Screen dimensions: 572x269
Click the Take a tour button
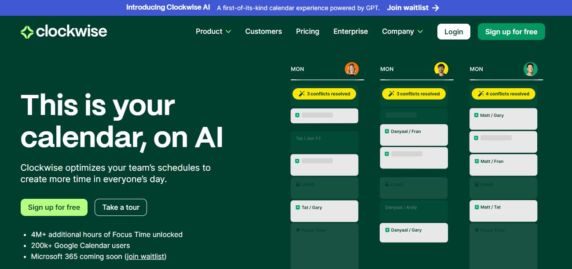click(x=121, y=207)
